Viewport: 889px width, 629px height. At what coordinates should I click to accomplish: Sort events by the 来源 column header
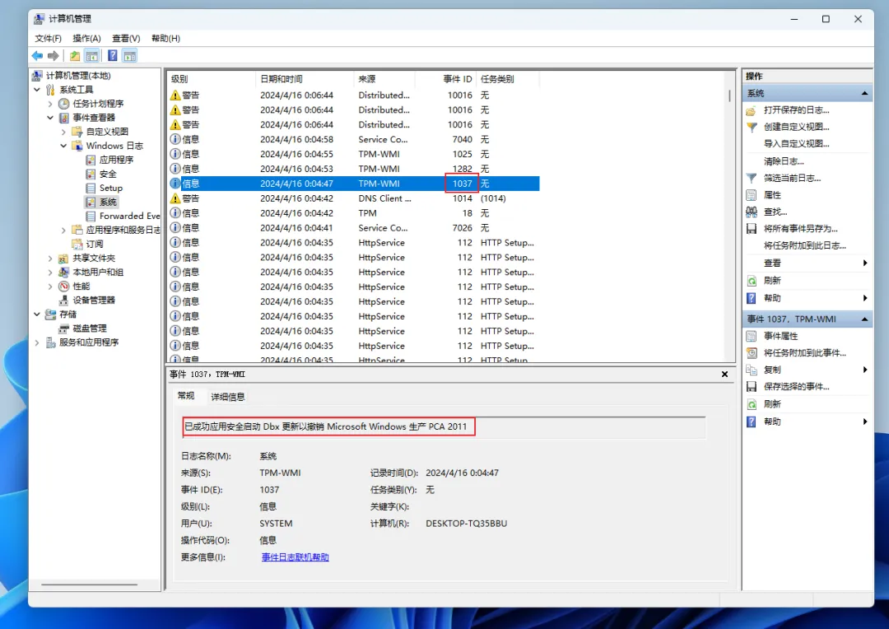coord(385,79)
